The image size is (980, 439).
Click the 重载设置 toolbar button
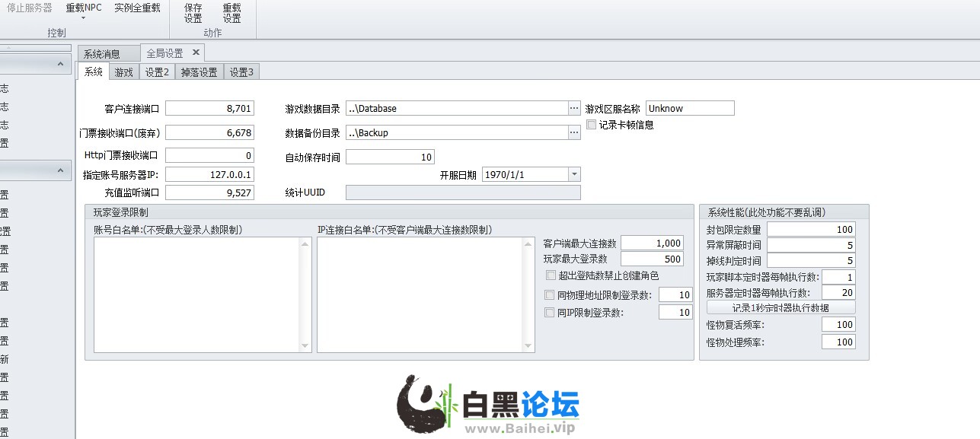tap(231, 13)
